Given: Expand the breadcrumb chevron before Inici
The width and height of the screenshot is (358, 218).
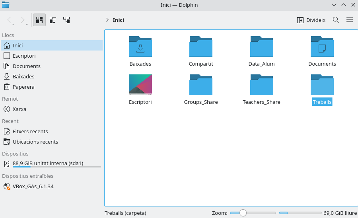Looking at the screenshot, I should 107,20.
